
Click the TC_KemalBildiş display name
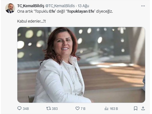[31, 6]
